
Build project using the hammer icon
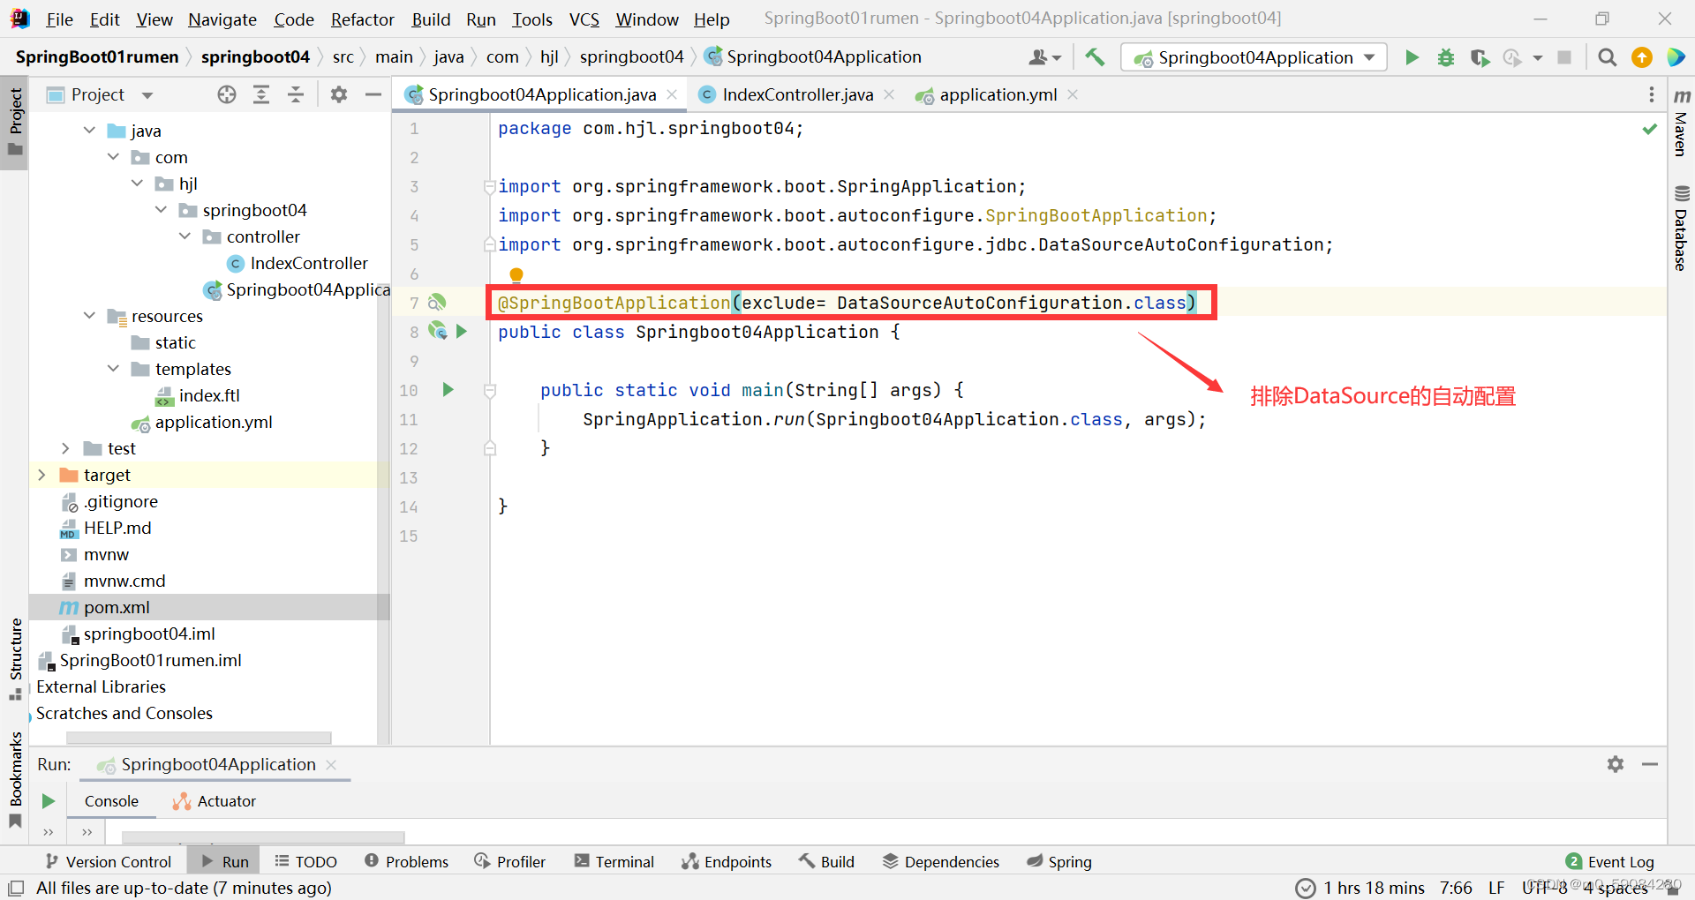pos(1095,56)
